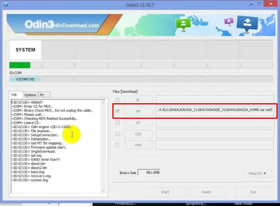Click the BL file button

tap(138, 100)
